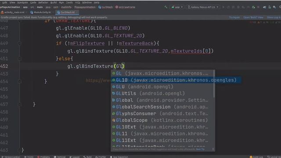Select GL10Ext completion suggestion
The image size is (281, 158).
[162, 127]
